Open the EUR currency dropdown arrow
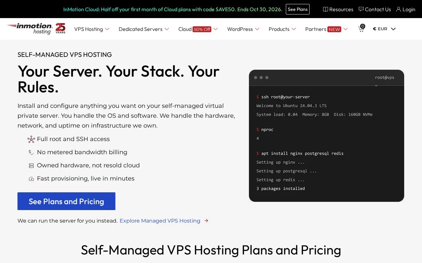 click(x=393, y=29)
